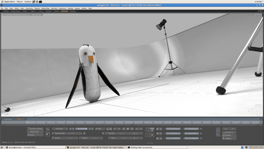
Task: Open the Geometry menu
Action: 29,8
